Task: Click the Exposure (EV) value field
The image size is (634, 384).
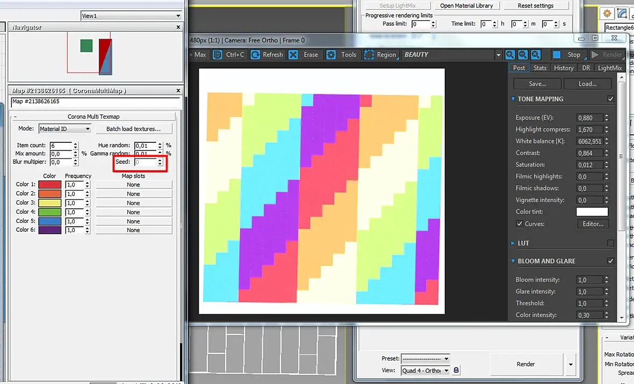Action: pyautogui.click(x=590, y=118)
